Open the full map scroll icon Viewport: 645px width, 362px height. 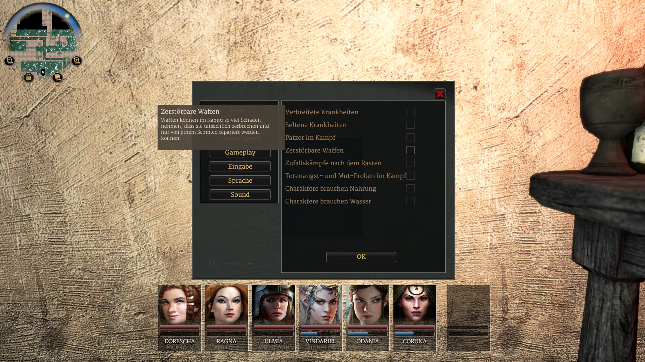57,78
